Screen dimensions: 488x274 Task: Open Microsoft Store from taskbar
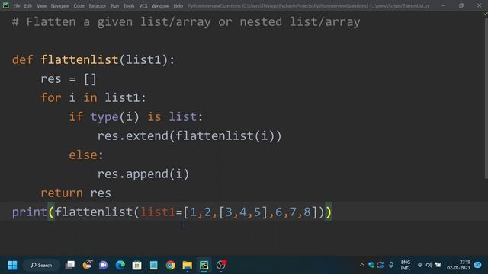(x=136, y=265)
